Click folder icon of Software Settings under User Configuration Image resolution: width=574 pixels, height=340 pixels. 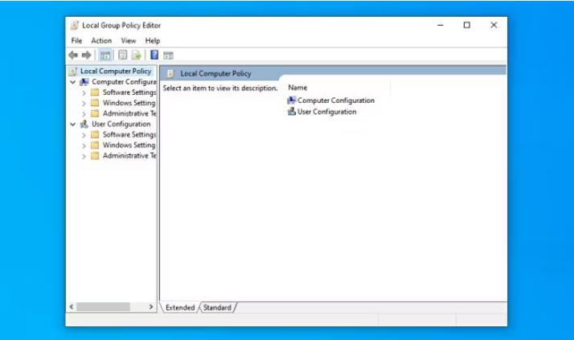(x=95, y=135)
